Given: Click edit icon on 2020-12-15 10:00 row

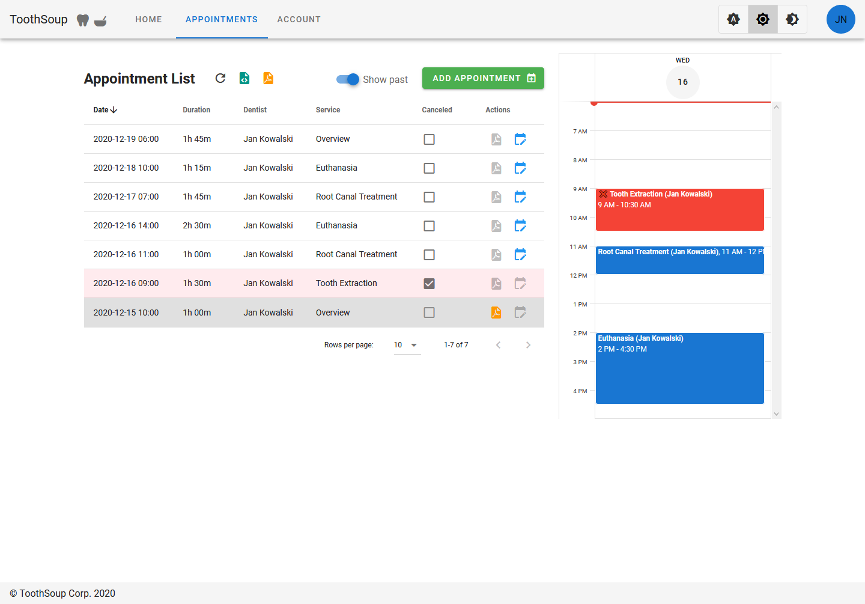Looking at the screenshot, I should (520, 313).
